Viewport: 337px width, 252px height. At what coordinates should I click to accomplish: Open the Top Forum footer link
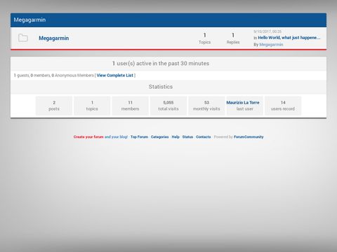[x=139, y=137]
